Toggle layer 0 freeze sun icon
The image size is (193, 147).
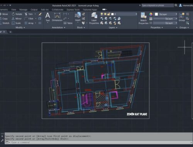[105, 14]
